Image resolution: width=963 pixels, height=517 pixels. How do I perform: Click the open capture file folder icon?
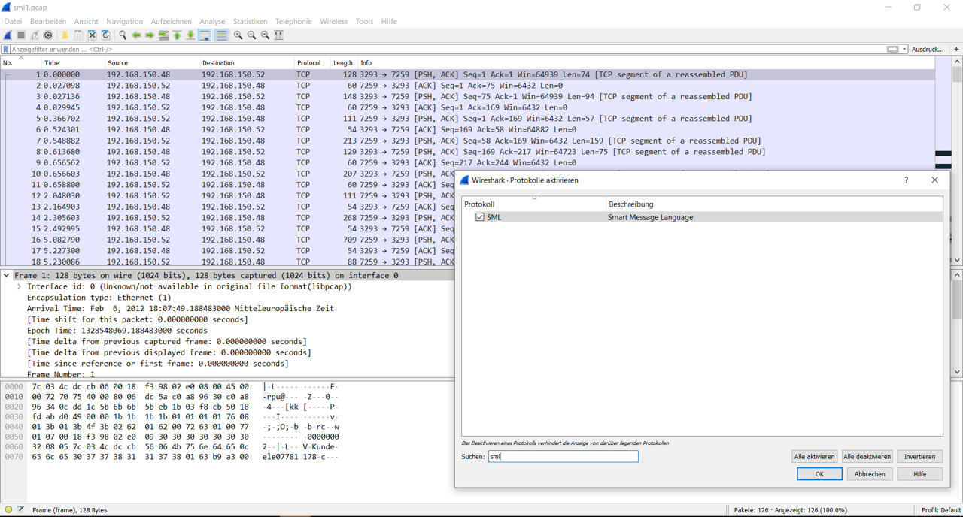point(65,35)
